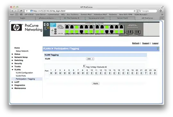
Task: Enter fullscreen using the window corner arrows
Action: pyautogui.click(x=162, y=7)
